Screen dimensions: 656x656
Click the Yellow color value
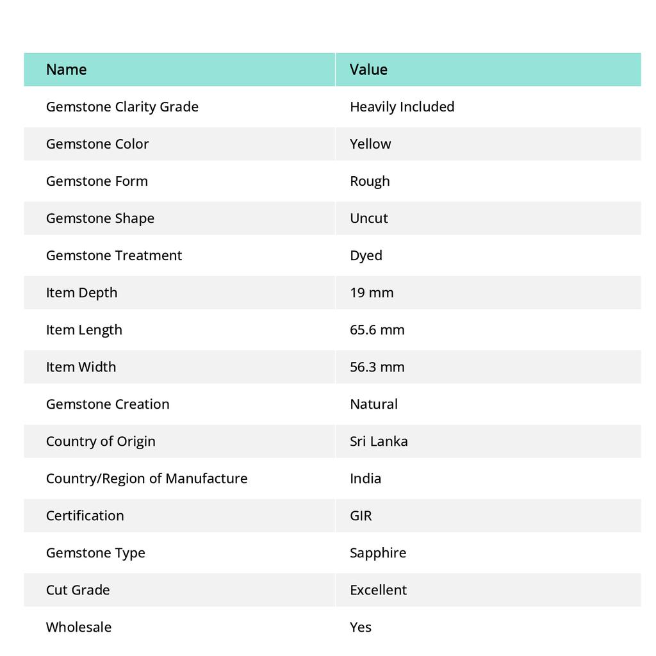click(x=370, y=144)
